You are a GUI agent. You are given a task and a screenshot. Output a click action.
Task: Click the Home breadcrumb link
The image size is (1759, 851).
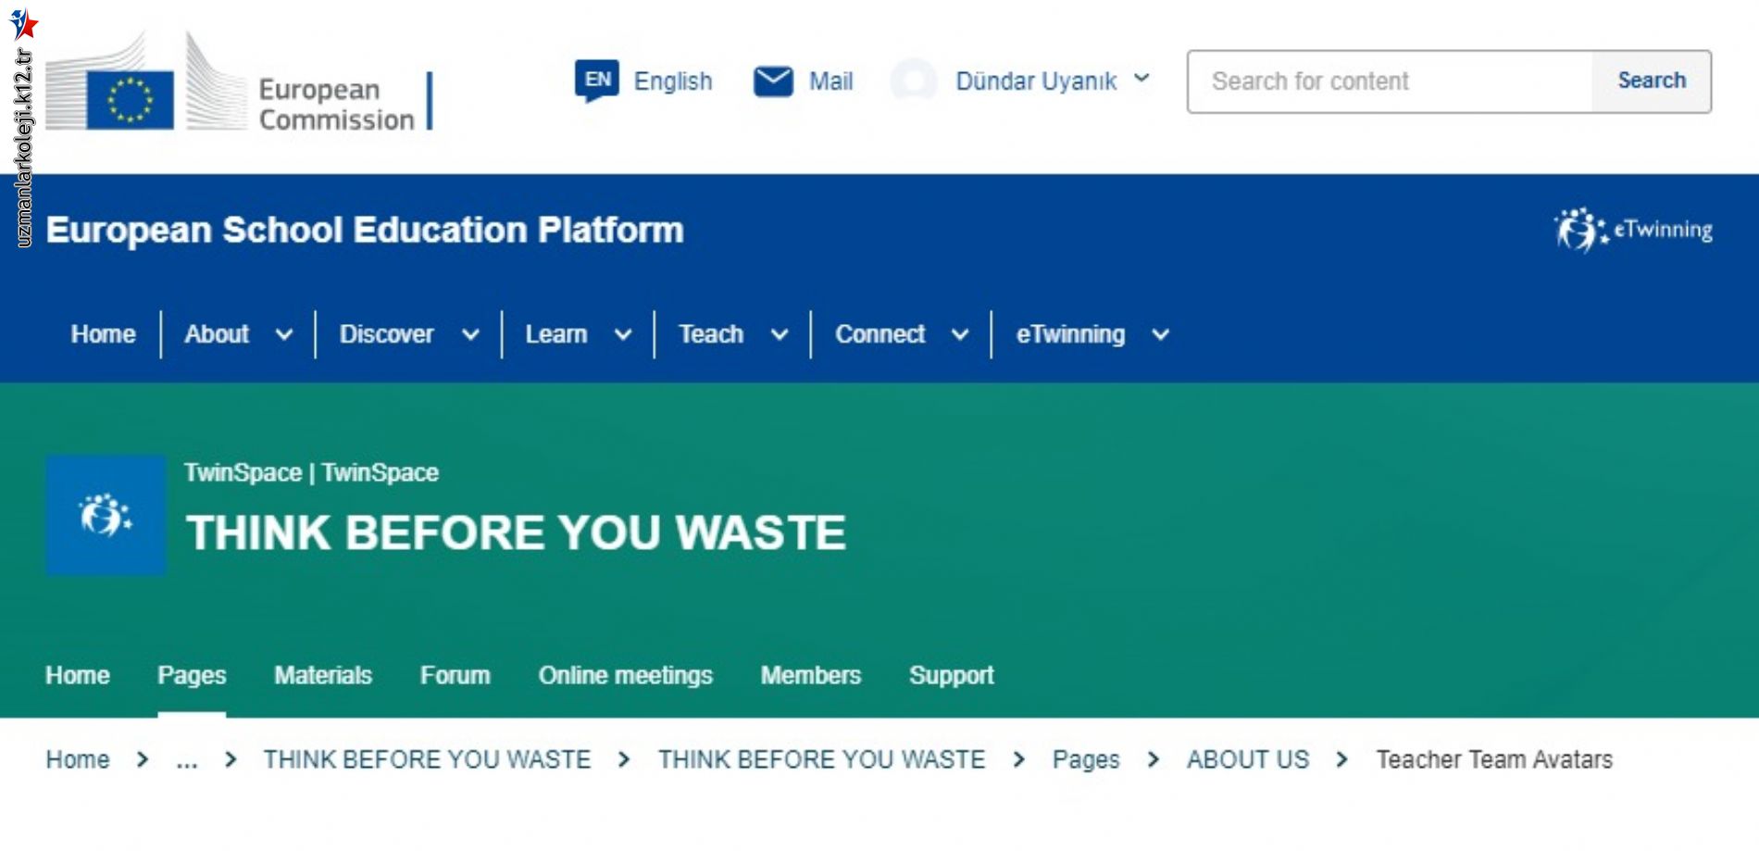[78, 759]
